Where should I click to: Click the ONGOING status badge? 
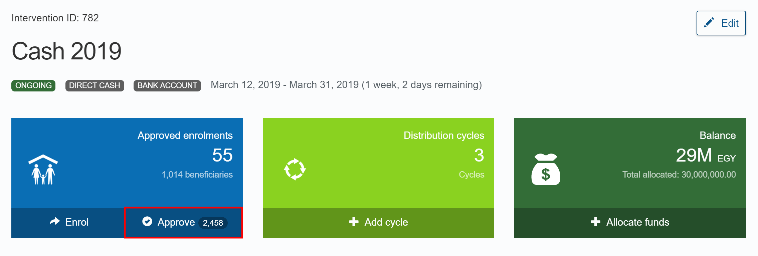pyautogui.click(x=33, y=85)
